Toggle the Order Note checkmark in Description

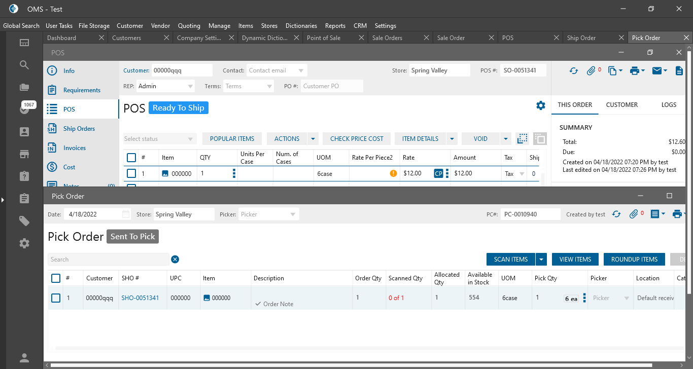[x=258, y=304]
